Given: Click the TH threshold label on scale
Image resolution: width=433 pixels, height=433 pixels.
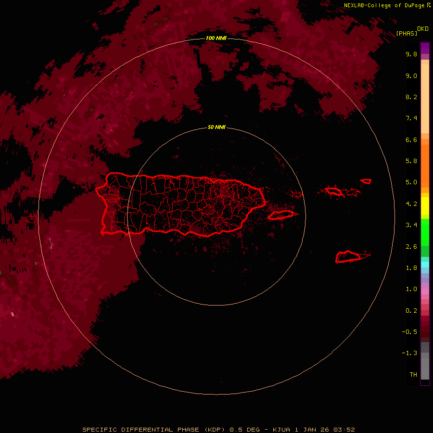Looking at the screenshot, I should pos(413,375).
